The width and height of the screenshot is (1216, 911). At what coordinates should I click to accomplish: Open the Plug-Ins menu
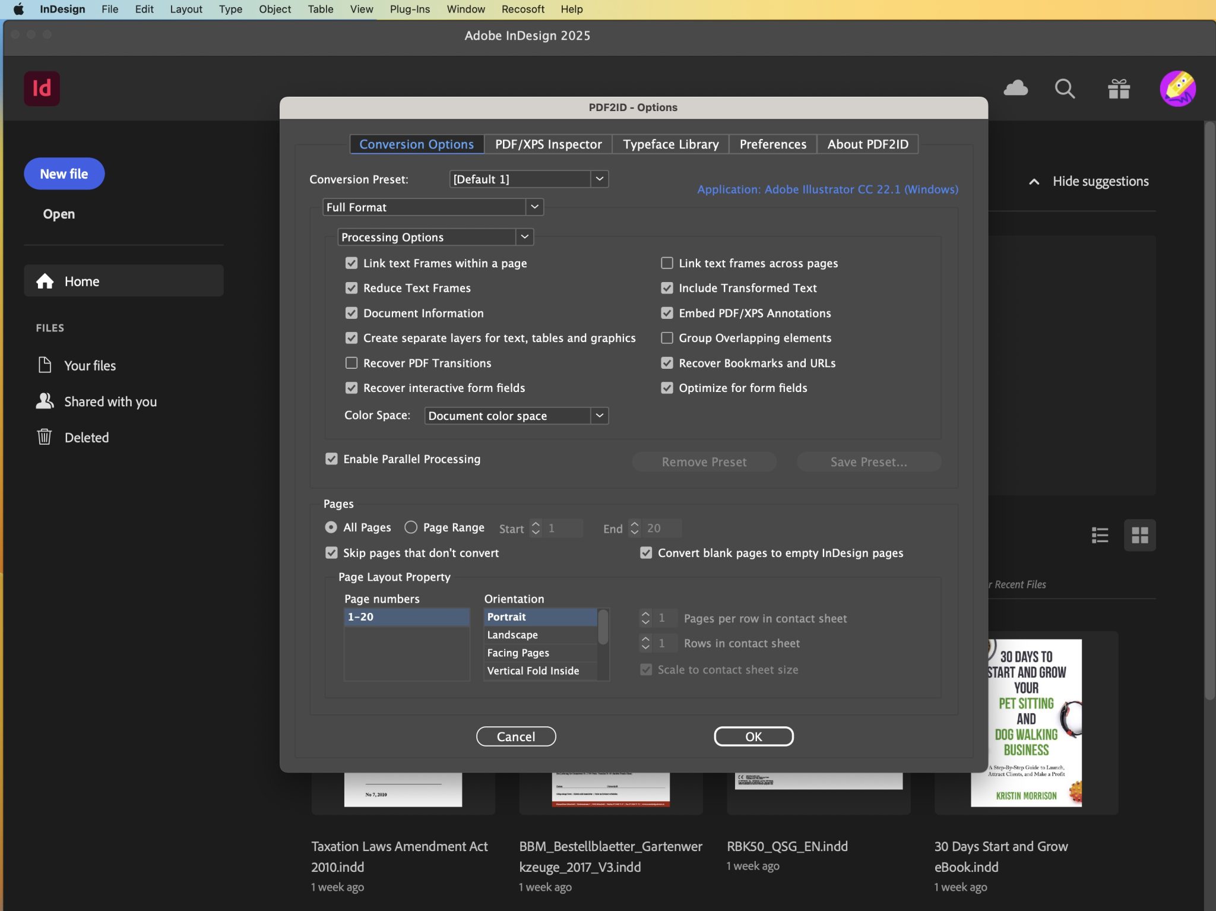[409, 9]
